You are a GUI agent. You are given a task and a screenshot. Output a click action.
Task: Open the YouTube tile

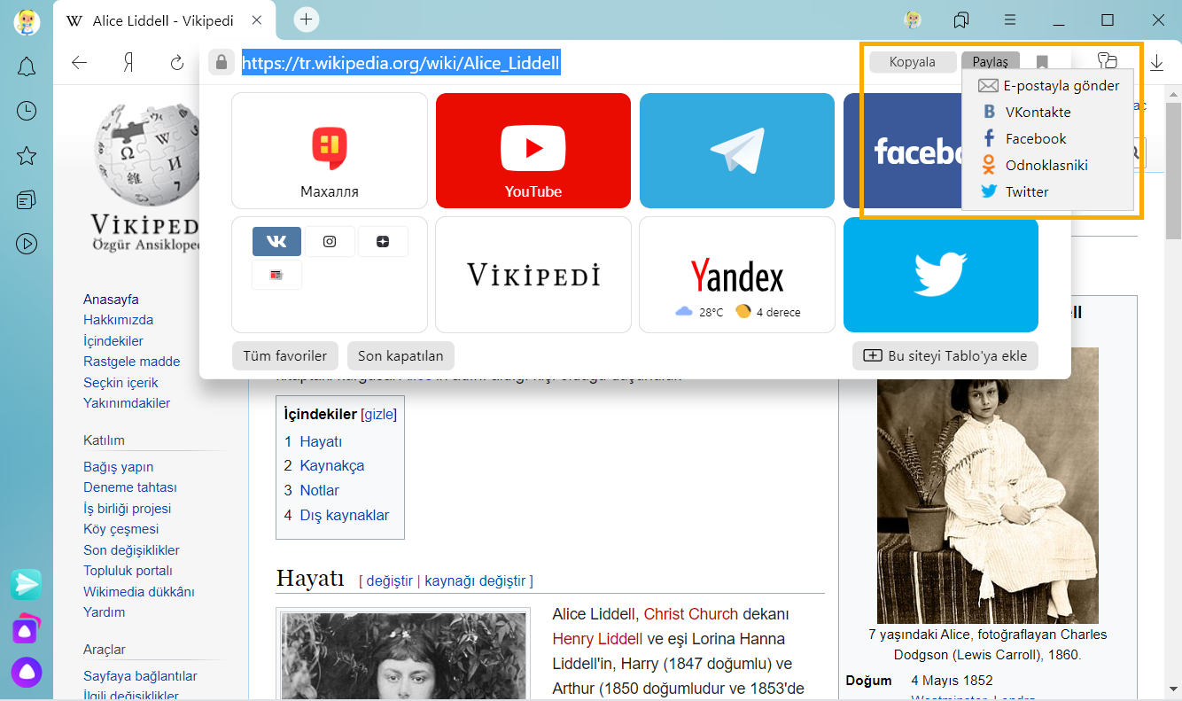pos(533,151)
